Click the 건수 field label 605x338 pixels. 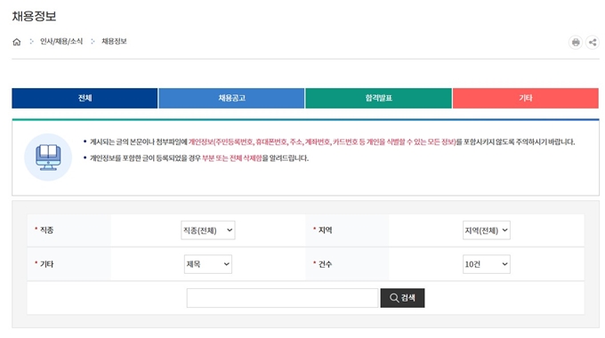[326, 264]
